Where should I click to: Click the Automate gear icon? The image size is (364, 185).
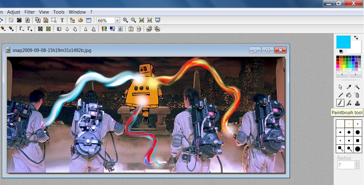coord(80,20)
